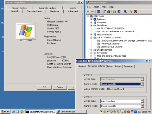Collapse the Disk drives node
Viewport: 152px width, 114px height.
(x=91, y=25)
